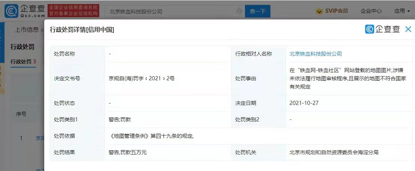Open 北京铁血科技股份公司 company link
This screenshot has width=415, height=171.
[315, 54]
